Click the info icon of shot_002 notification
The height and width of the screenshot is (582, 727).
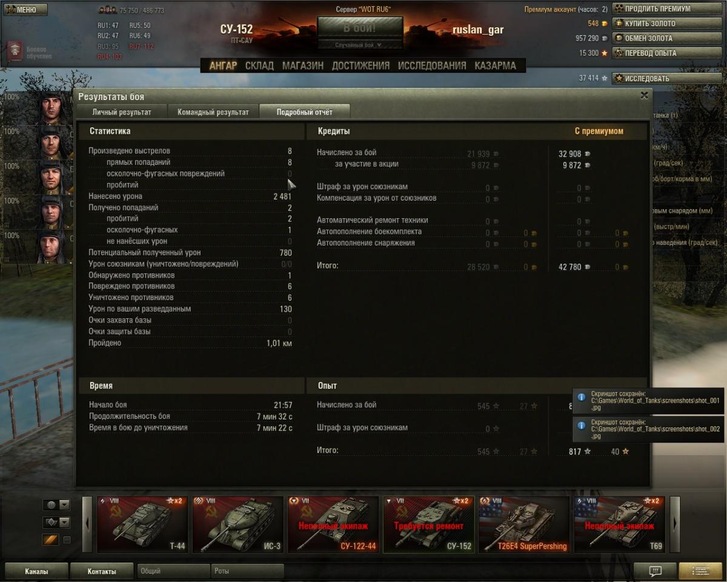[582, 426]
